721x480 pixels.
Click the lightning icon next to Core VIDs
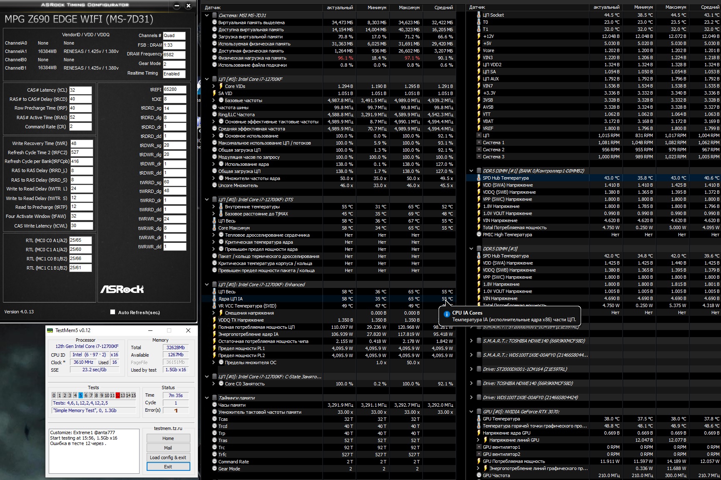click(x=221, y=86)
